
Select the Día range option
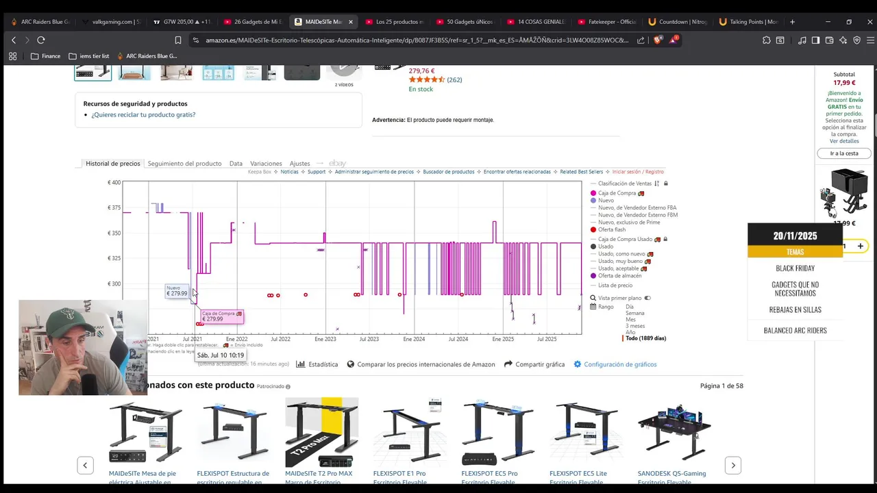[x=630, y=307]
